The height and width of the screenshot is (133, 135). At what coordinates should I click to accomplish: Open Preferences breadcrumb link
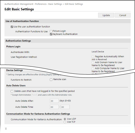point(41,4)
